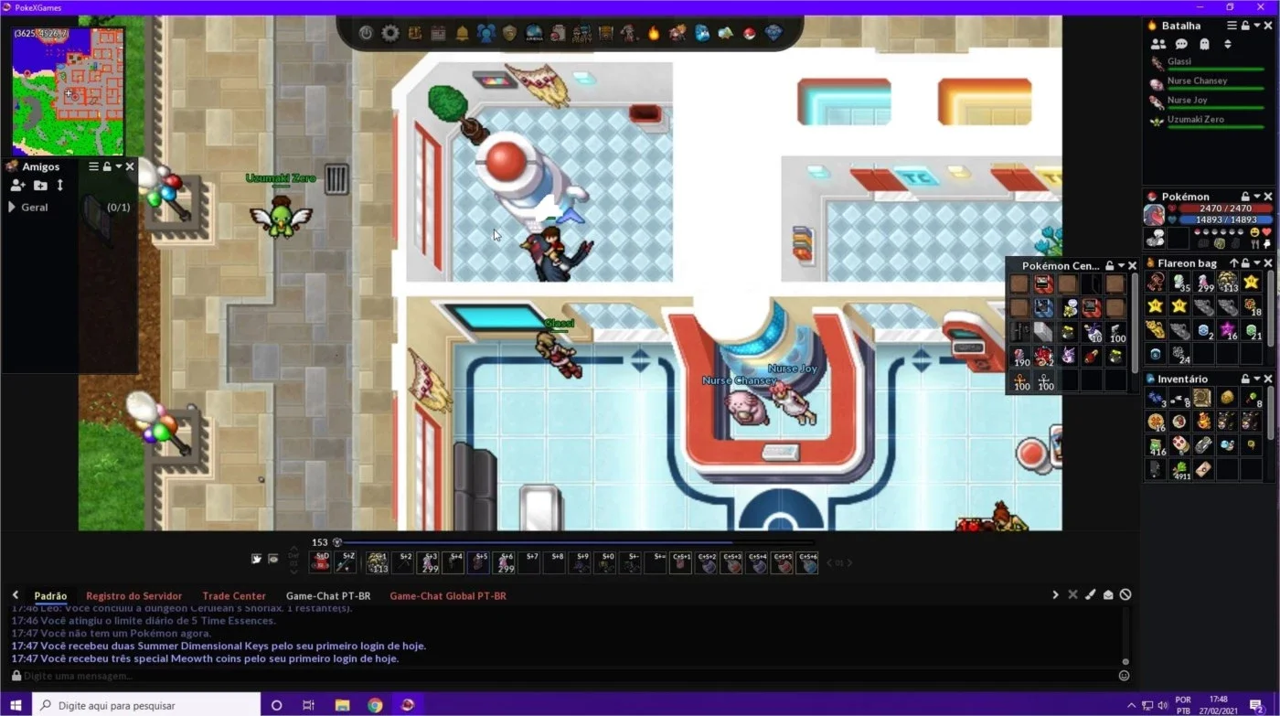Click the sort arrows icon in Batalha panel
Screen dimensions: 1280x716
1228,44
